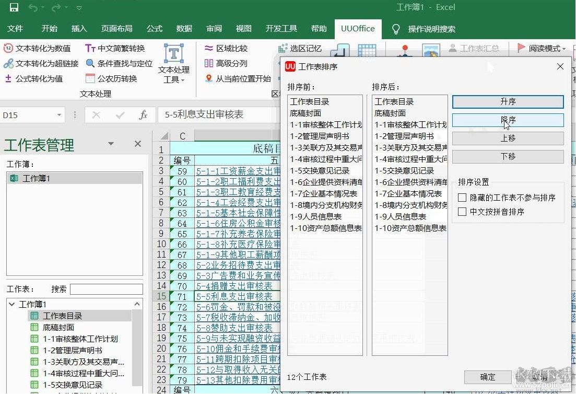Enable 隐藏的工作表不参与排序 option
This screenshot has width=576, height=394.
462,196
